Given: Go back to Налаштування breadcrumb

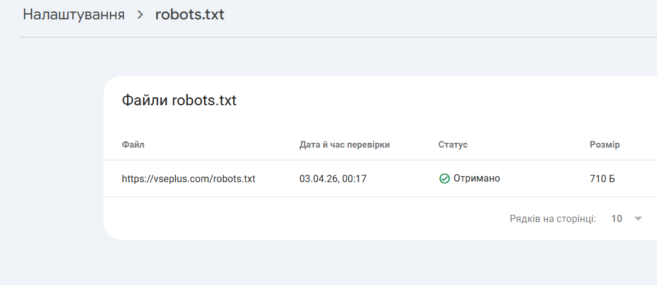Looking at the screenshot, I should (x=74, y=15).
